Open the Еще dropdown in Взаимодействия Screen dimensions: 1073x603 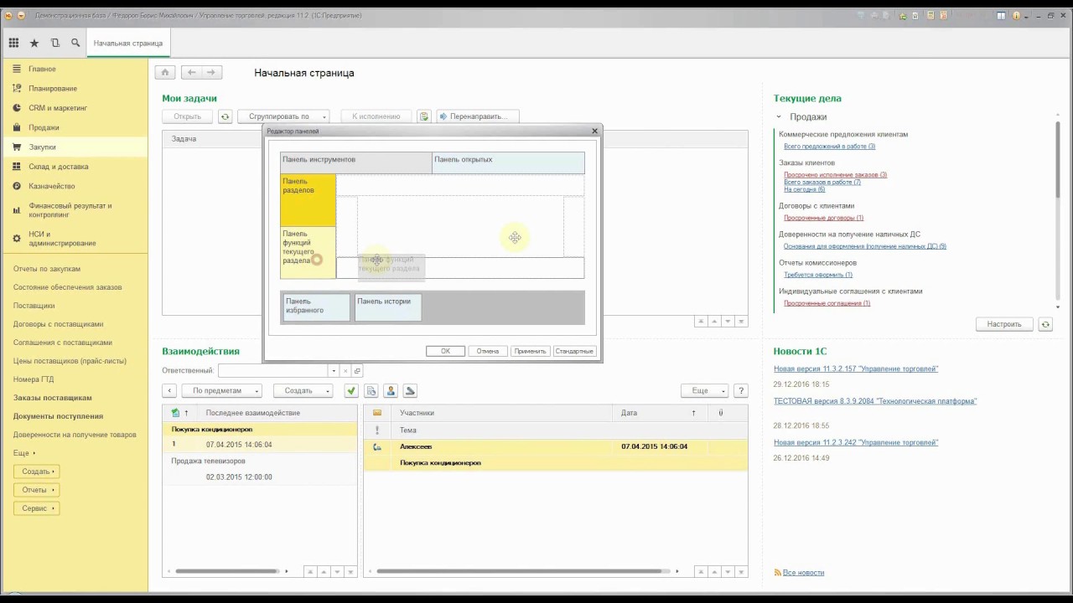704,390
